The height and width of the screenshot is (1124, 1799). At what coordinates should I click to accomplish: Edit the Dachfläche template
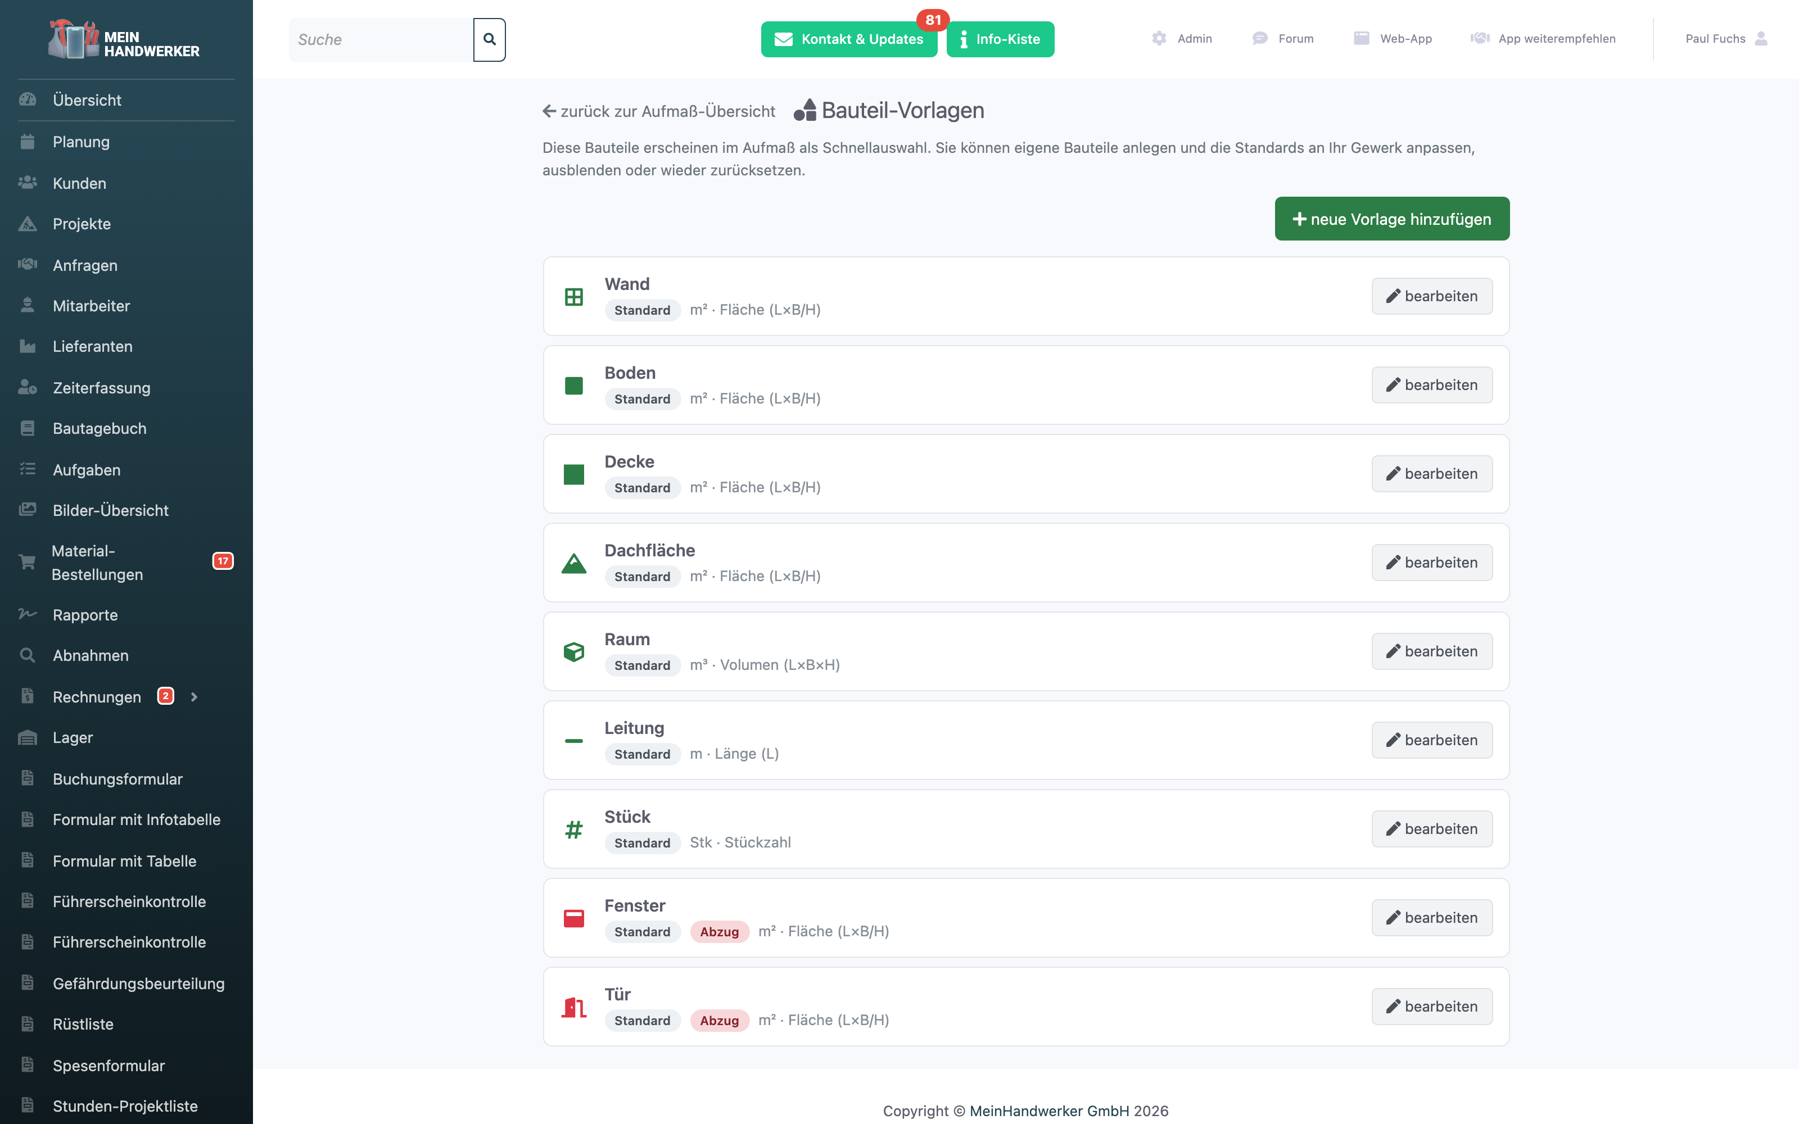coord(1432,563)
